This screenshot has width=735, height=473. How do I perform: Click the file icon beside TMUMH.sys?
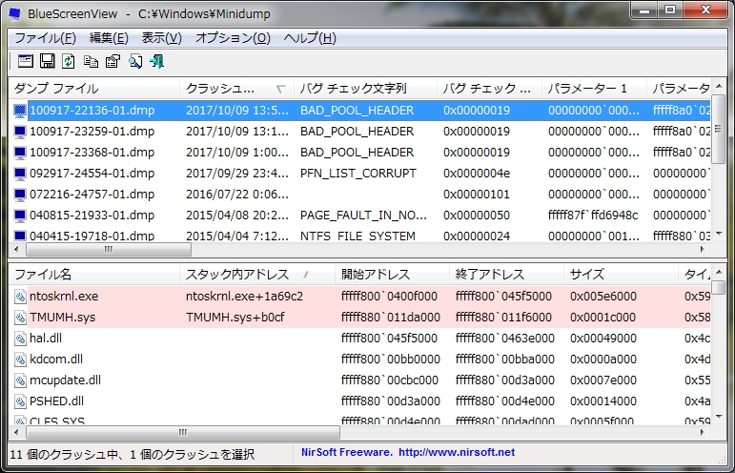pyautogui.click(x=20, y=318)
